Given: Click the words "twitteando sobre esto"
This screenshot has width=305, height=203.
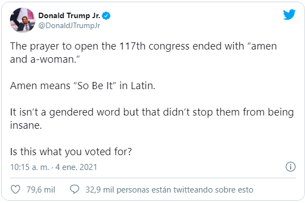Looking at the screenshot, I should pyautogui.click(x=213, y=190).
